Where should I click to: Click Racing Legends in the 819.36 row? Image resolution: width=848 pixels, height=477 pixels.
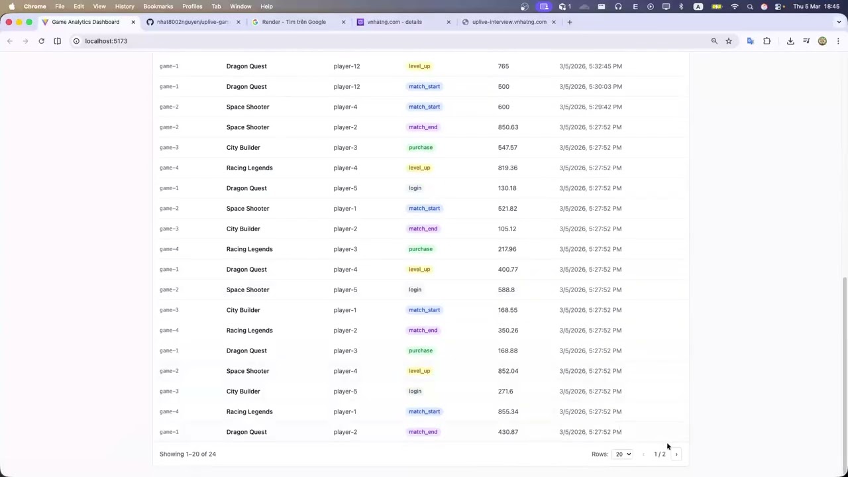(x=249, y=168)
